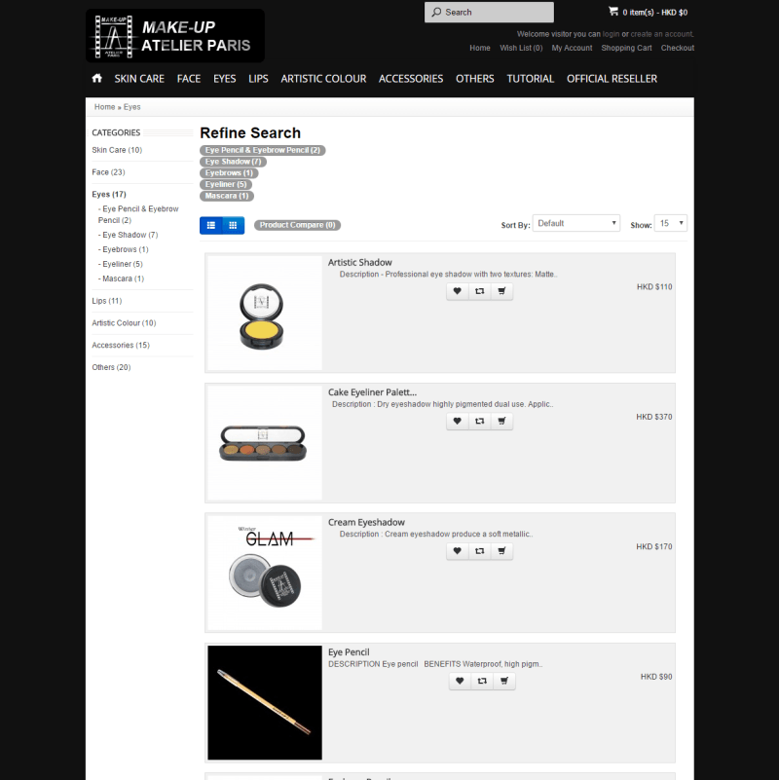Open the LIPS menu
The height and width of the screenshot is (780, 779).
258,79
